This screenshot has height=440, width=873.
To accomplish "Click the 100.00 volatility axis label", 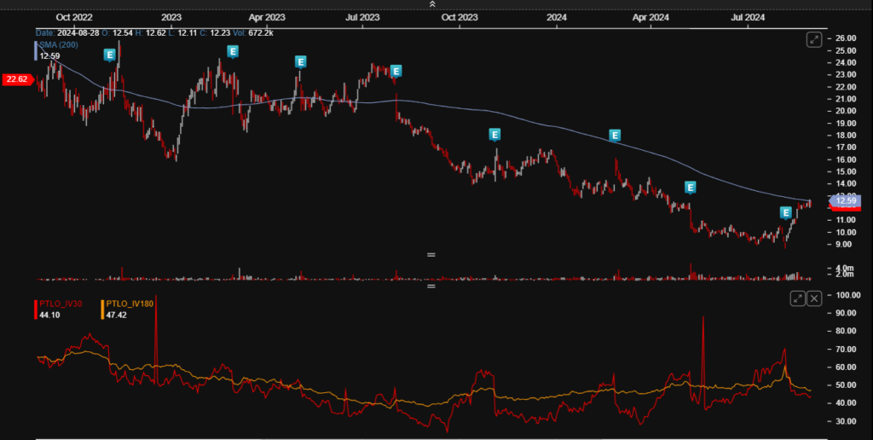I will click(x=847, y=295).
